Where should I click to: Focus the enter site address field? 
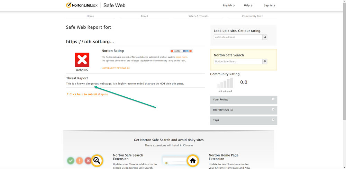pos(238,37)
